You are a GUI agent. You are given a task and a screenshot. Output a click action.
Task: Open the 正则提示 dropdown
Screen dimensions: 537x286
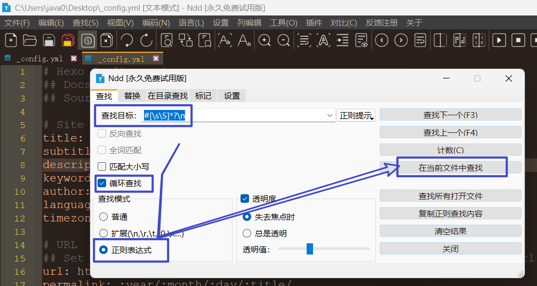coord(356,115)
